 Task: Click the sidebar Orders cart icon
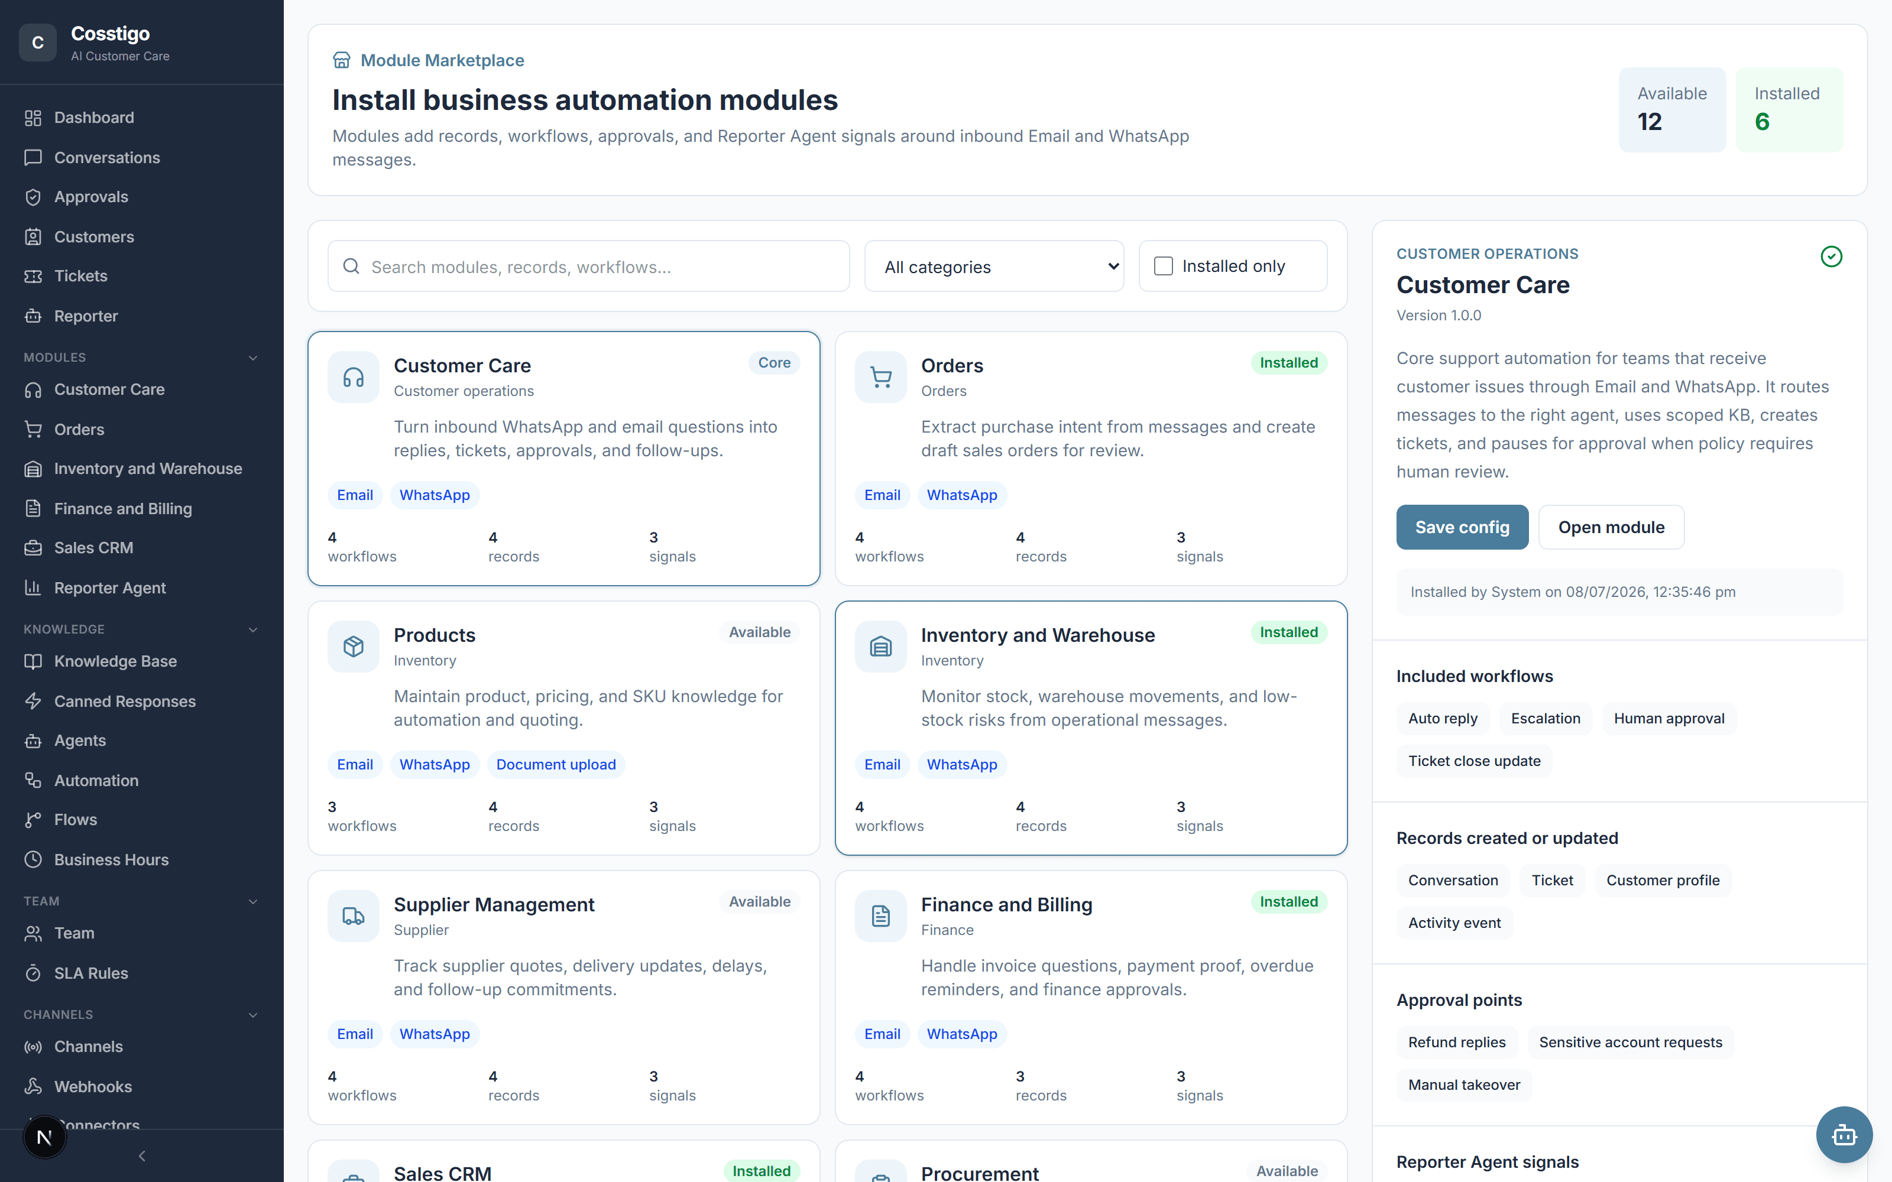(33, 429)
